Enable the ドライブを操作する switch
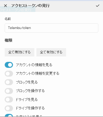The image size is (103, 117). 9,108
